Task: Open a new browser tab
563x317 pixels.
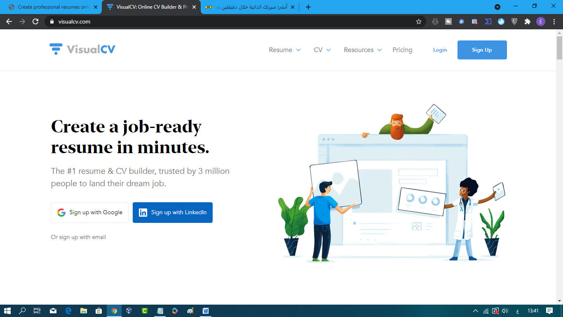Action: tap(308, 7)
